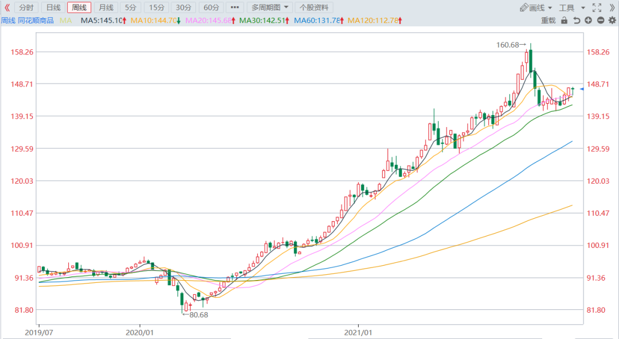Image resolution: width=619 pixels, height=339 pixels.
Task: Switch to 分时 intraday view
Action: coord(26,7)
